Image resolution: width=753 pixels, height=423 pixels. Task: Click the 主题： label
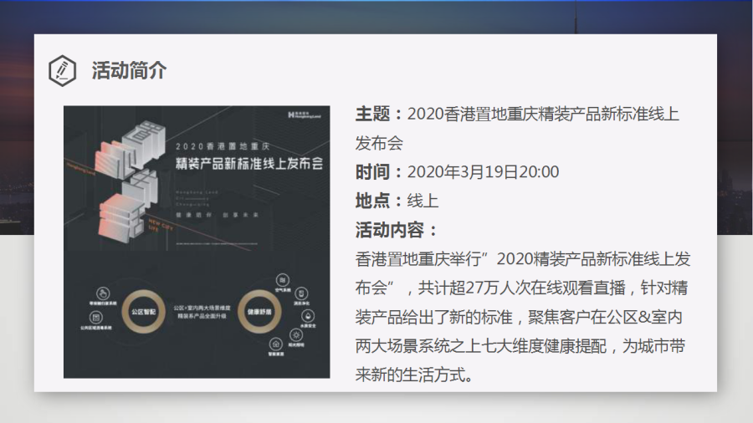click(381, 115)
